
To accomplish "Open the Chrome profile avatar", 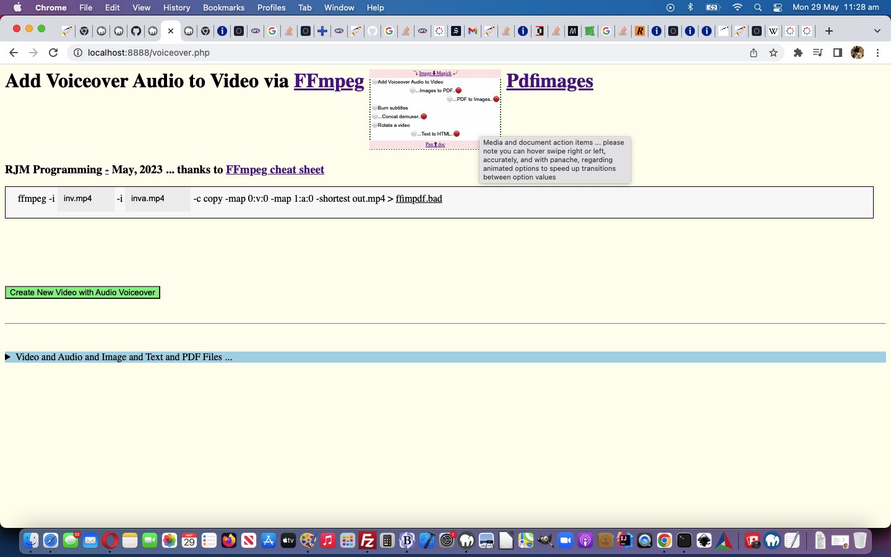I will tap(858, 53).
